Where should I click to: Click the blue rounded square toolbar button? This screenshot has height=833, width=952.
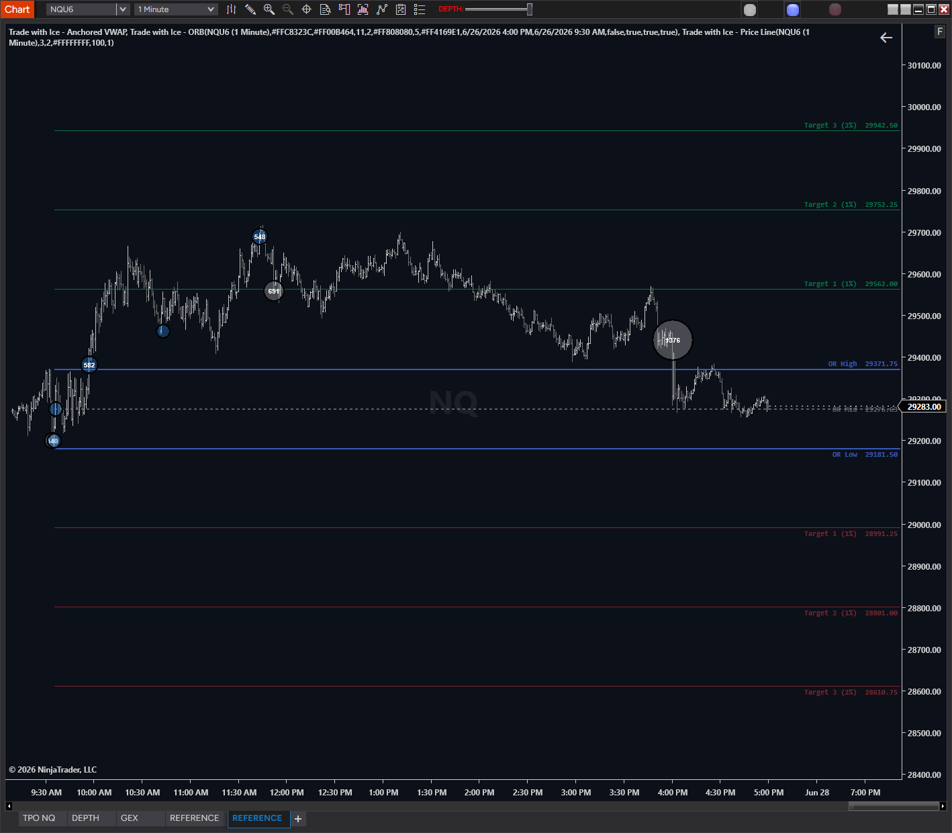point(793,9)
